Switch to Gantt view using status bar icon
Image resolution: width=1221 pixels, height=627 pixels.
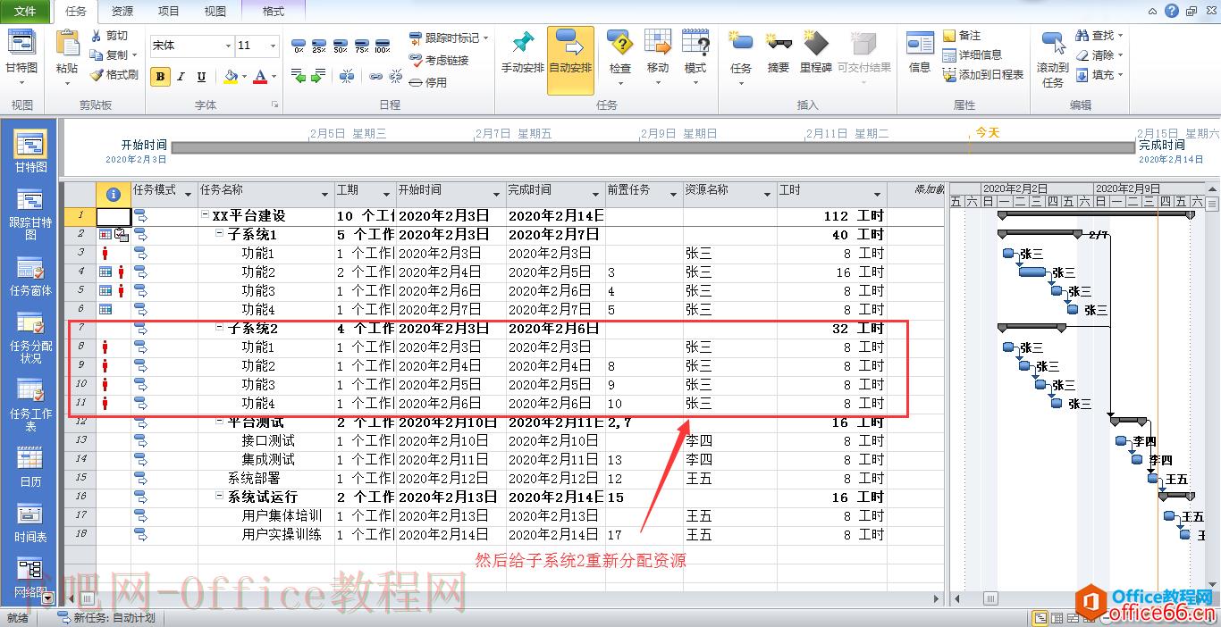tap(1040, 618)
